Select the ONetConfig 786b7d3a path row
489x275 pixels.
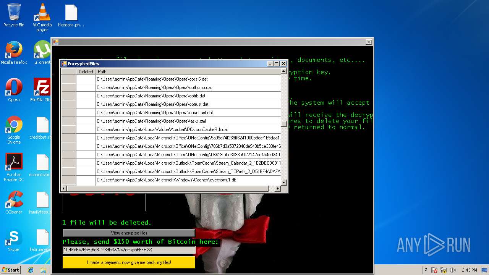[188, 146]
